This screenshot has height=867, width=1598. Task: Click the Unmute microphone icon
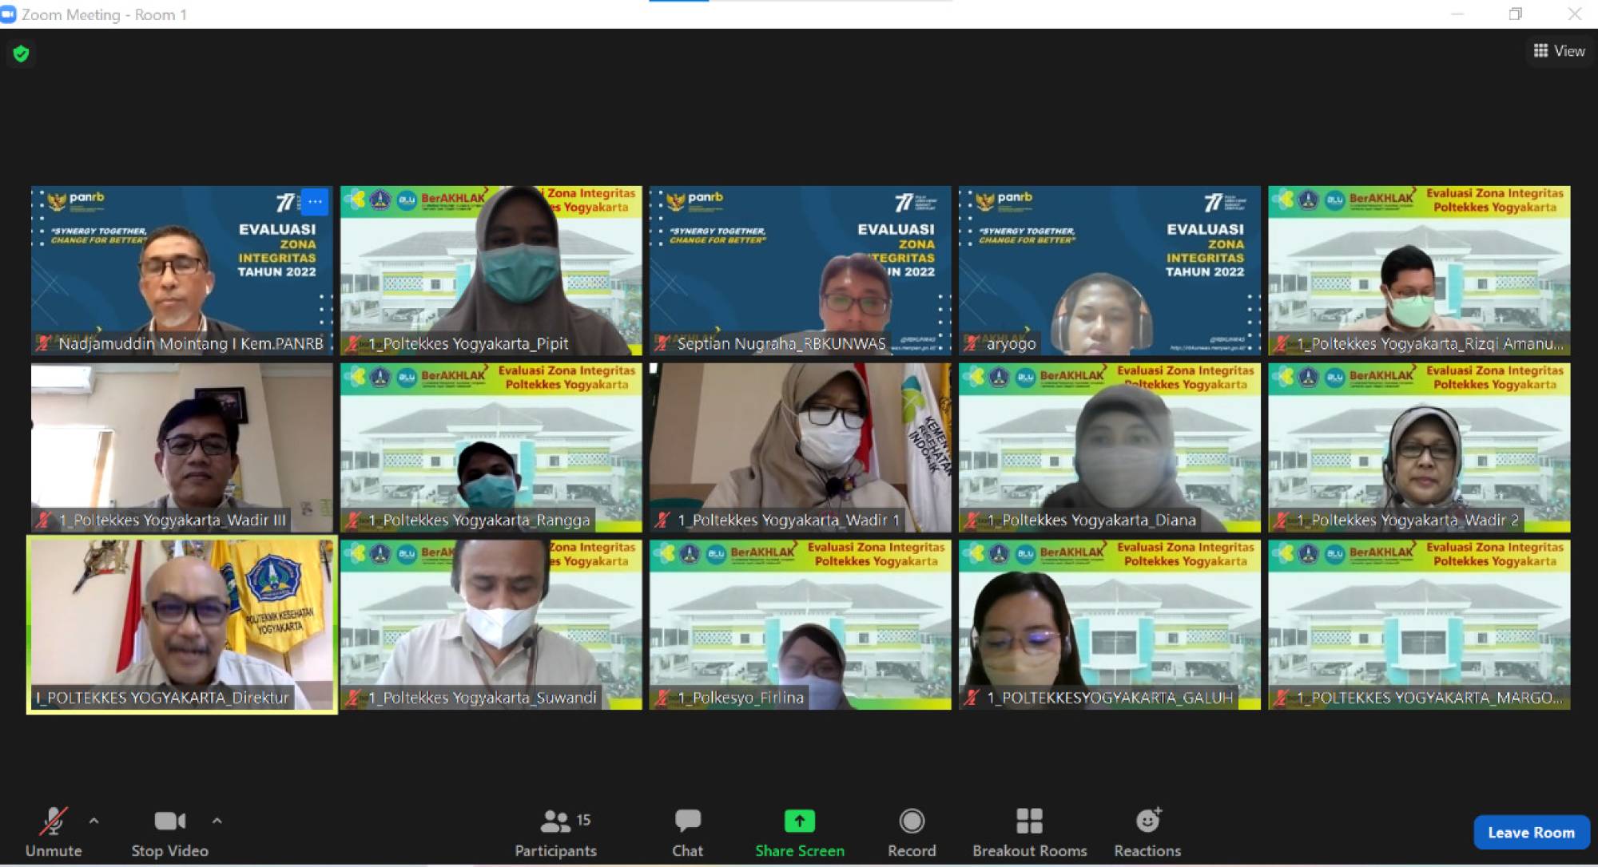(x=53, y=821)
